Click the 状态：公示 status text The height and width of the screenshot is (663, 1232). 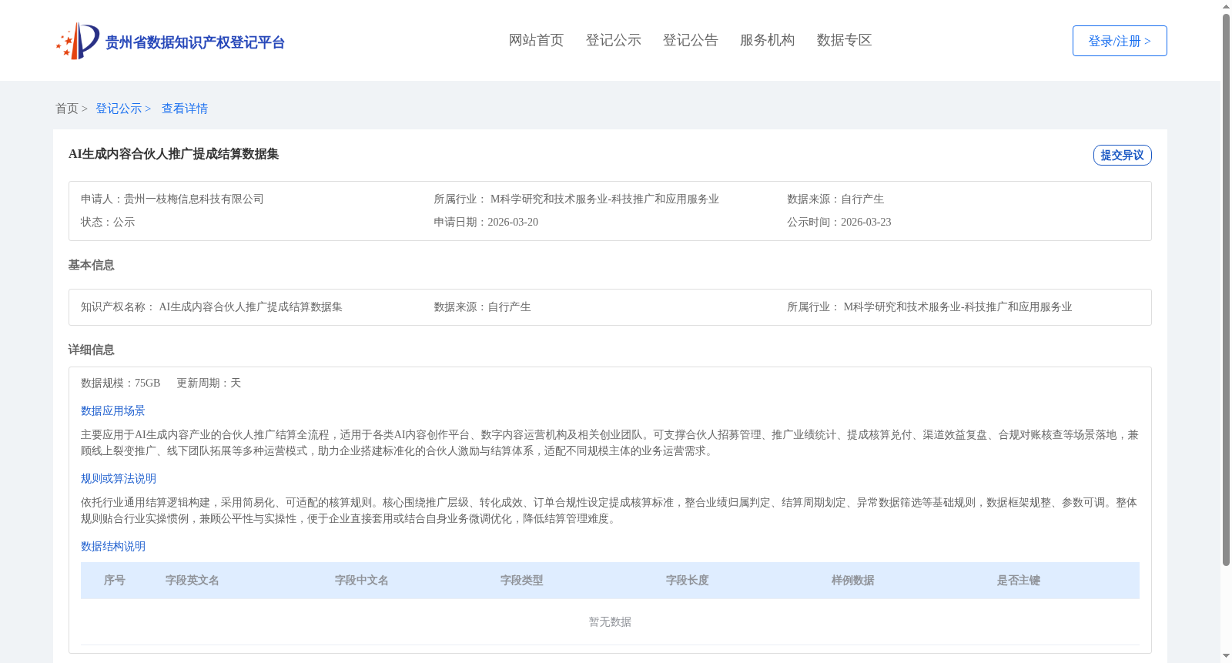(x=108, y=222)
